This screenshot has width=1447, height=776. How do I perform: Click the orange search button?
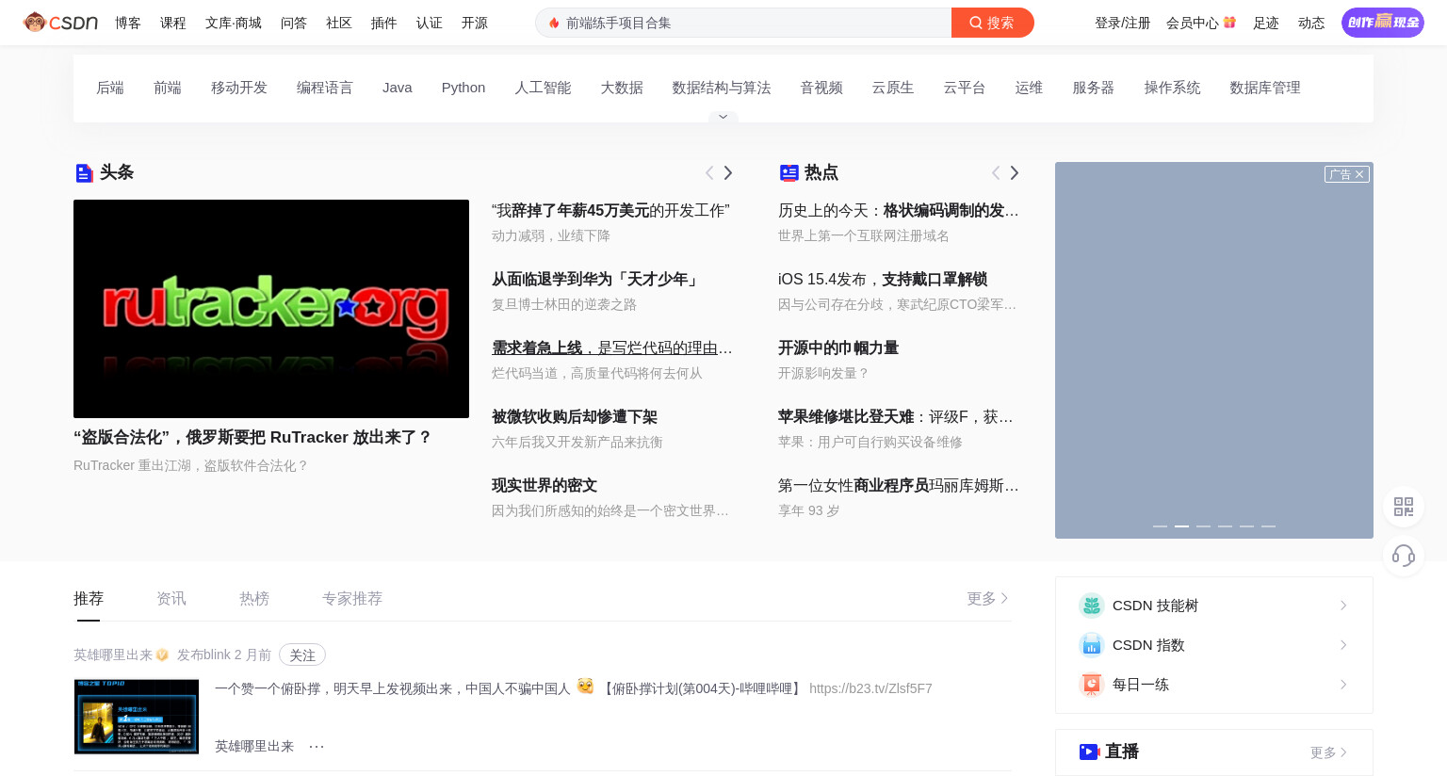[992, 23]
